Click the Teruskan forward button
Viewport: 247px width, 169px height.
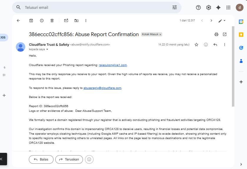[69, 159]
